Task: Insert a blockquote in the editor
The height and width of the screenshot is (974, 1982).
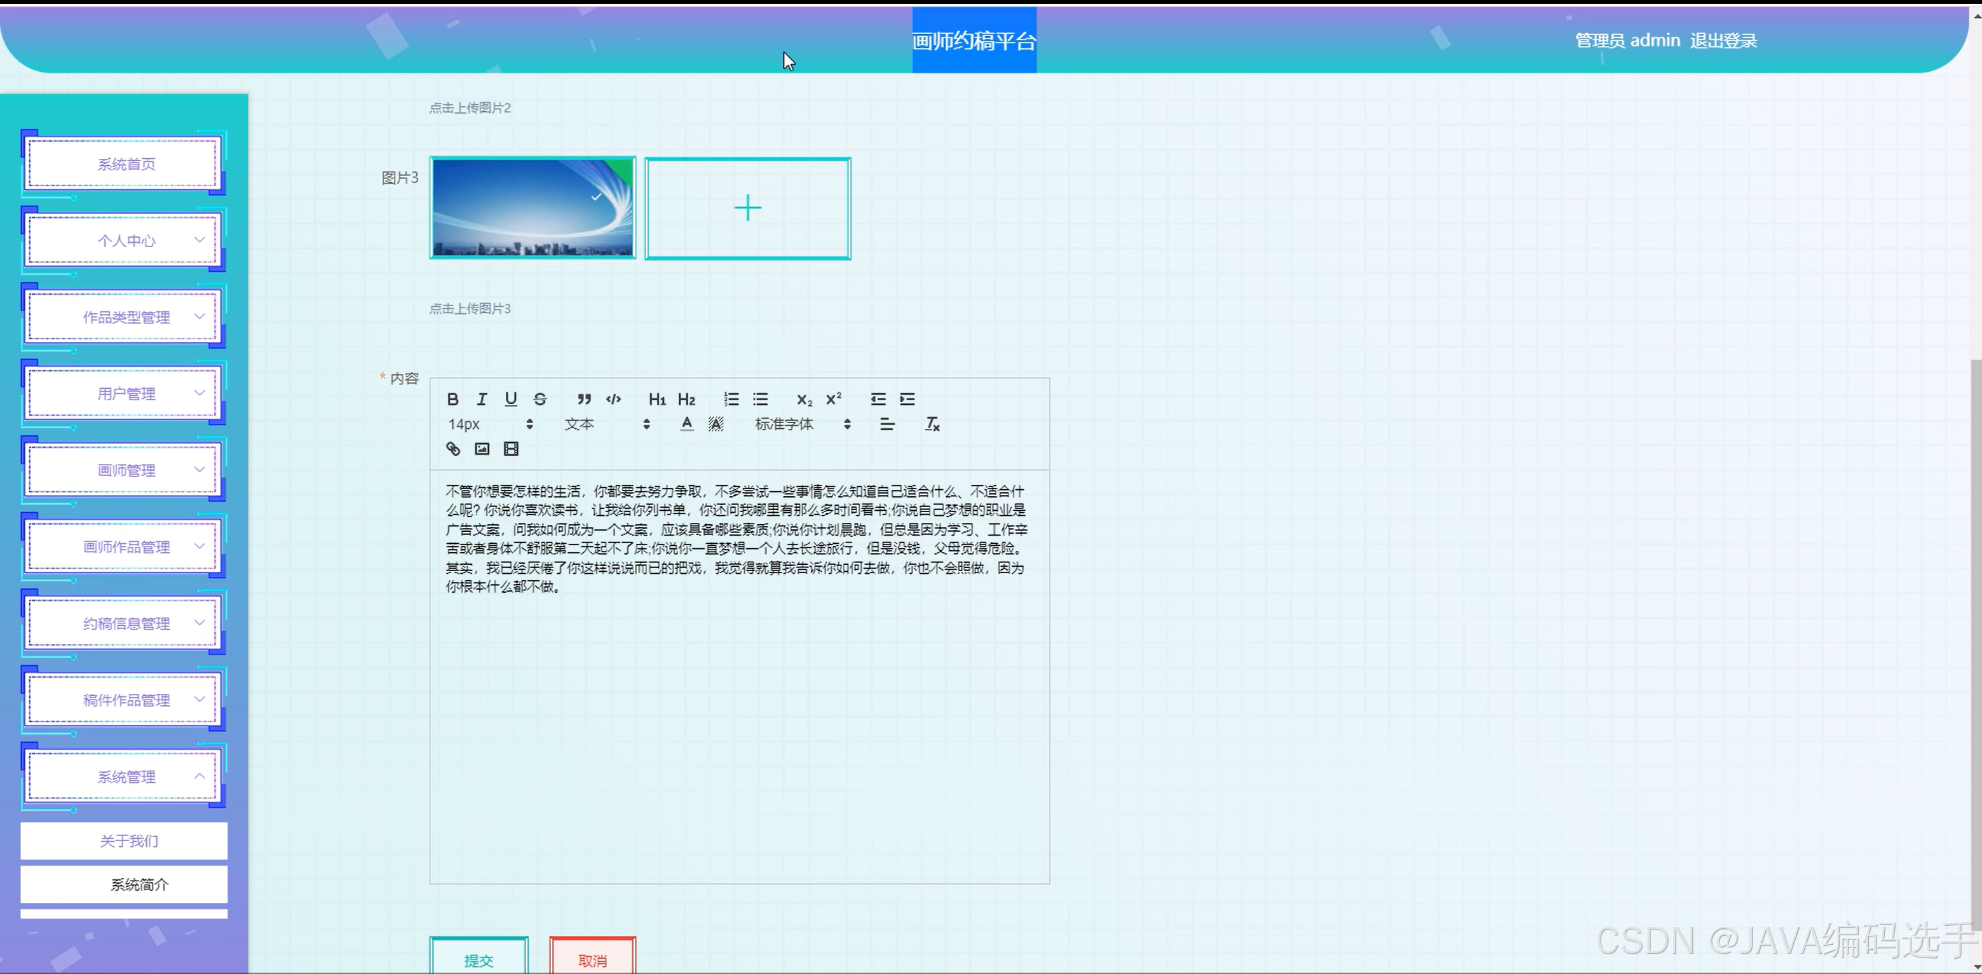Action: tap(584, 398)
